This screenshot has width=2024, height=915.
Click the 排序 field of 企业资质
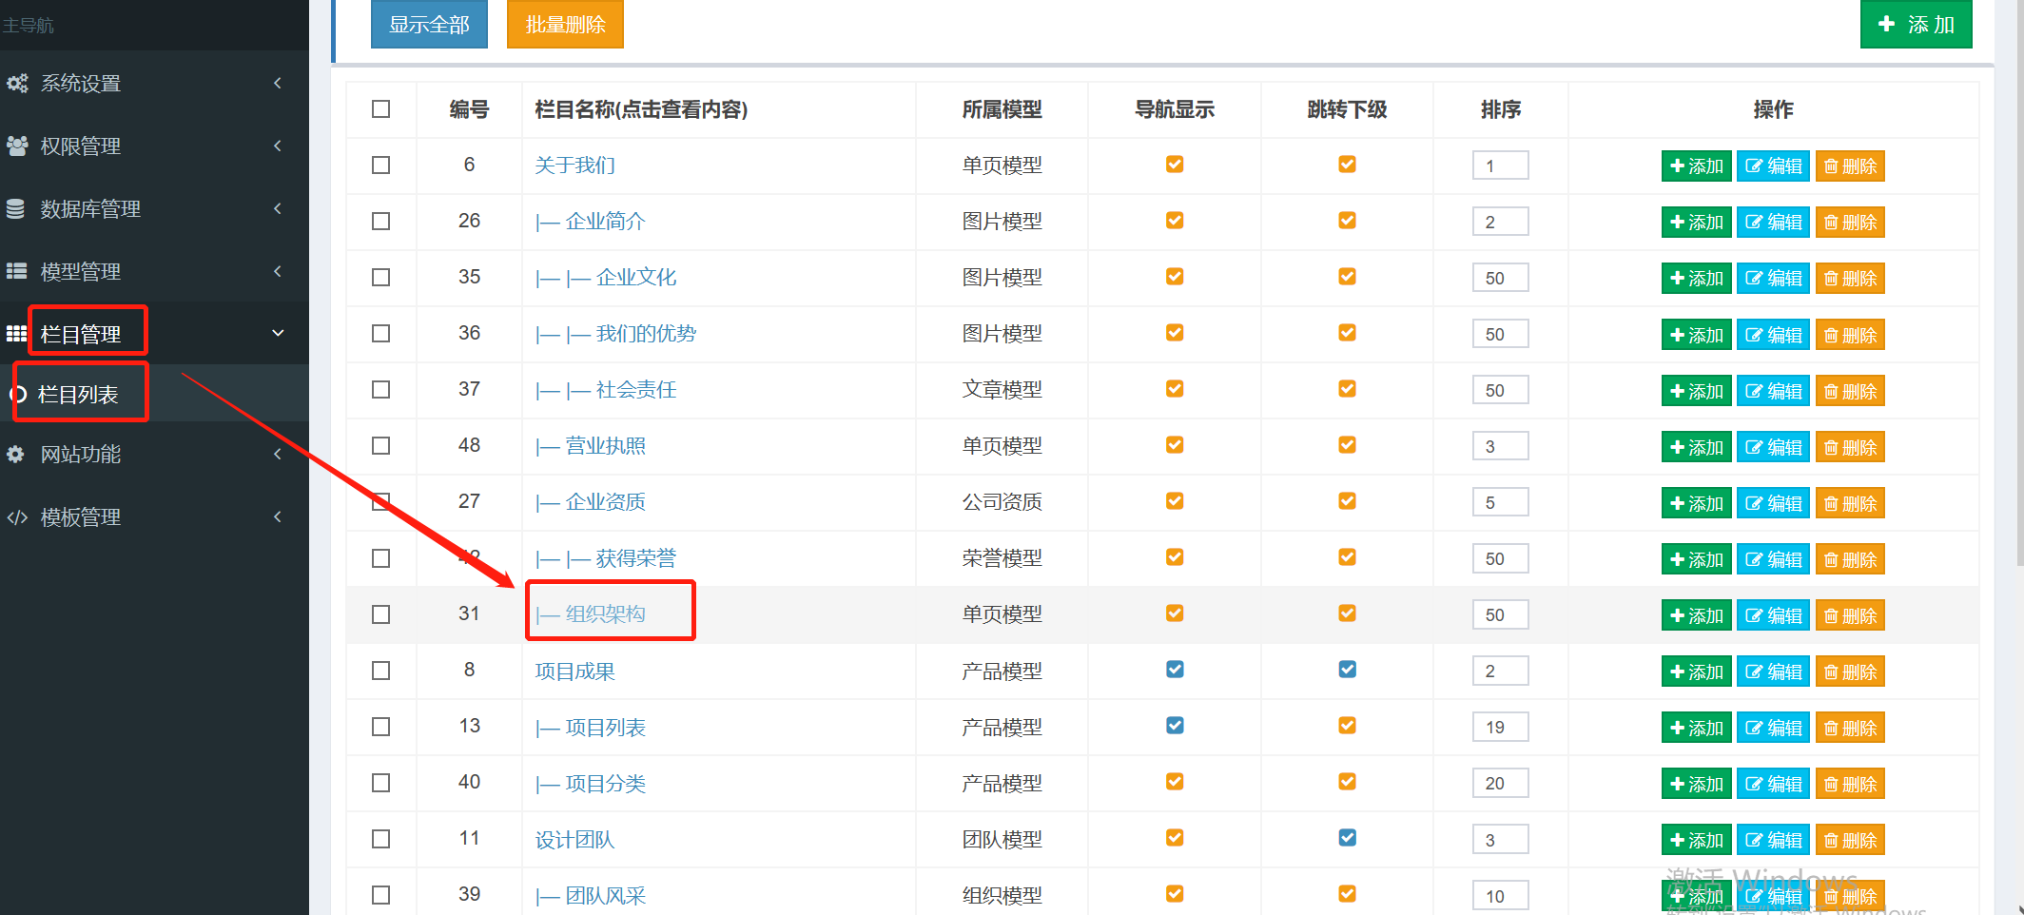pyautogui.click(x=1500, y=502)
